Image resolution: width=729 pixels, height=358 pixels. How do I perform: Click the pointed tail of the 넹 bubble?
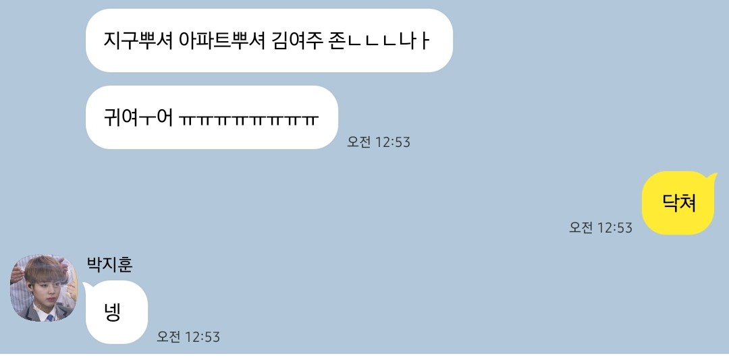(87, 285)
